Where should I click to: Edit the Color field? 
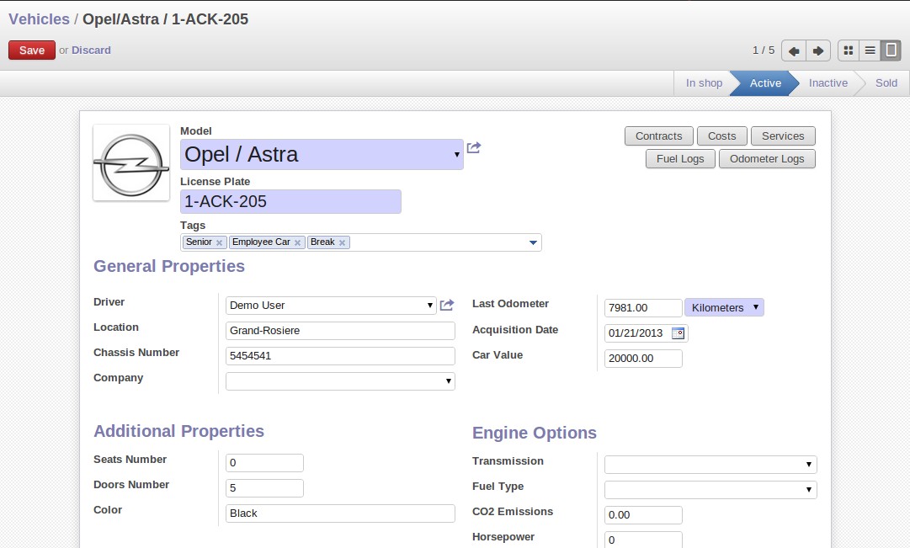coord(340,513)
